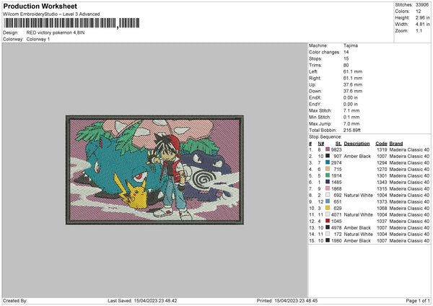
Task: Pick the black swatch beside 907 stitches
Action: click(328, 156)
